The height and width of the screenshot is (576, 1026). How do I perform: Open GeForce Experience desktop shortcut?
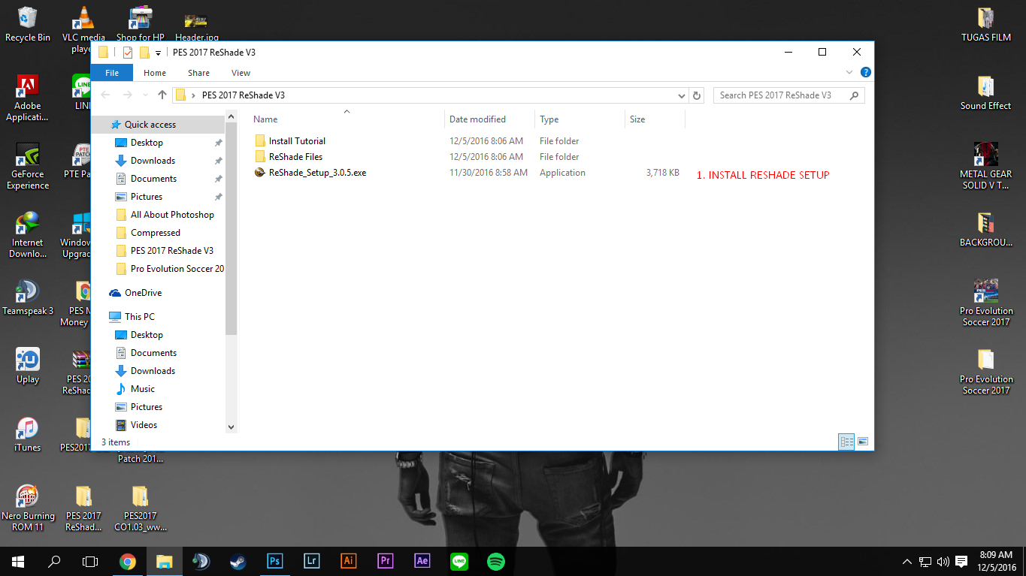point(28,167)
